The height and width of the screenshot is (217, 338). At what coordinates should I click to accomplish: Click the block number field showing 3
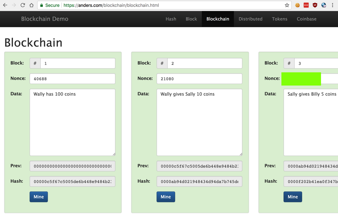click(x=316, y=63)
